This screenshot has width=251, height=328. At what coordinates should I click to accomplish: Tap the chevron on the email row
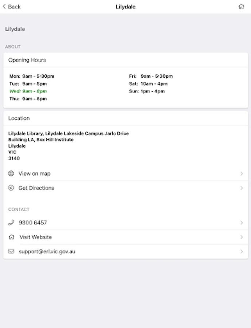click(242, 251)
